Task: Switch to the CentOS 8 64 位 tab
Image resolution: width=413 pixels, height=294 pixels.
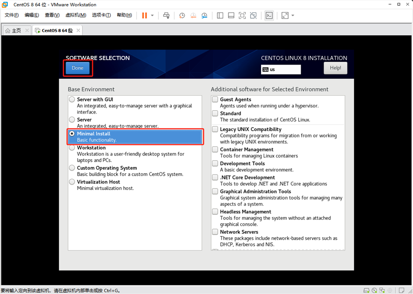Action: coord(57,30)
